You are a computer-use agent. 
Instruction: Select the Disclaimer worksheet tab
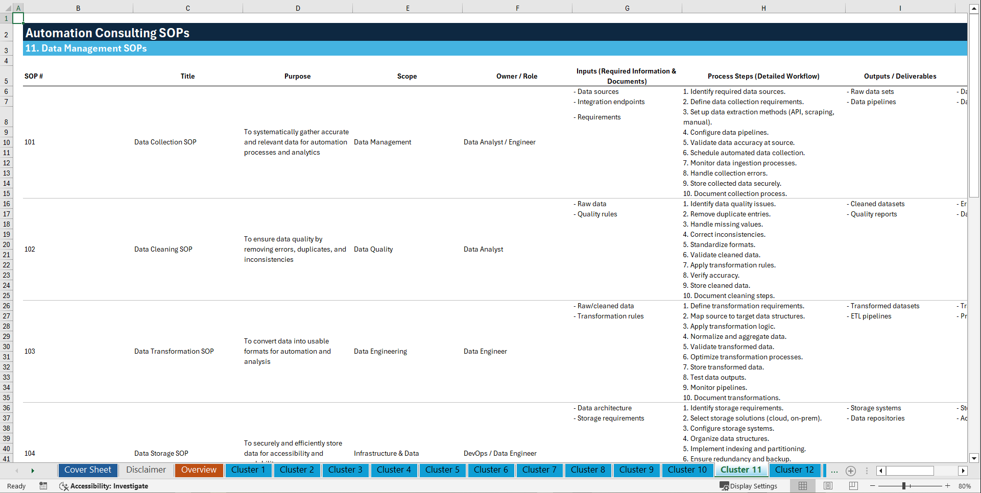pyautogui.click(x=146, y=470)
